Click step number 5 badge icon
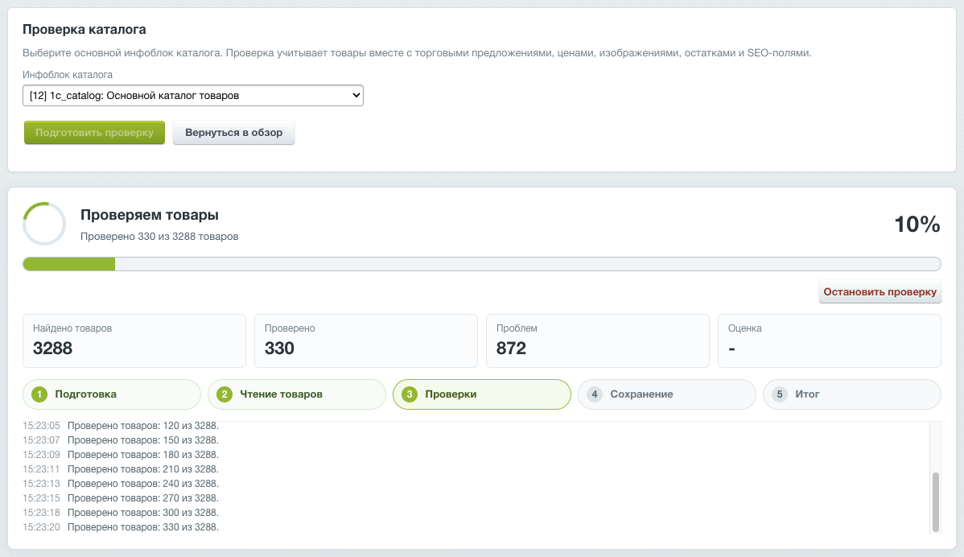This screenshot has width=964, height=557. [780, 394]
